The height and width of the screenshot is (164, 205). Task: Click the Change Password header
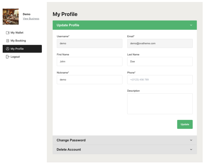coord(125,140)
